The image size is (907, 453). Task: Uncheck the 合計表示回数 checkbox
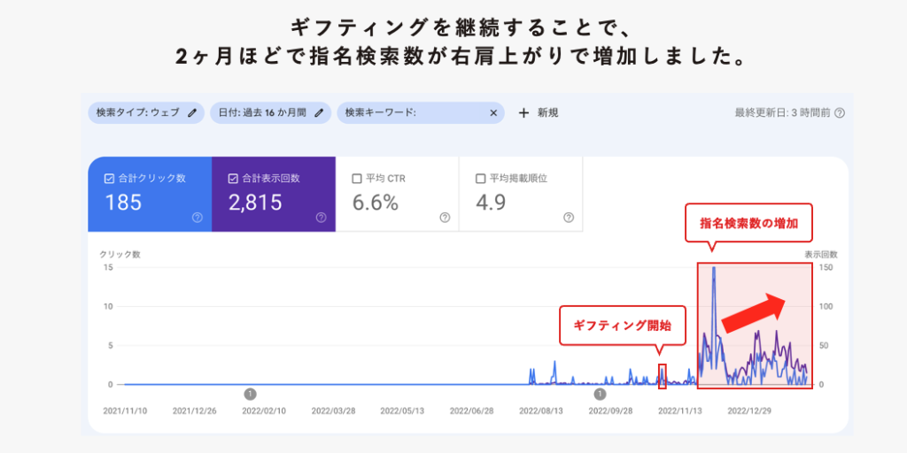point(233,178)
